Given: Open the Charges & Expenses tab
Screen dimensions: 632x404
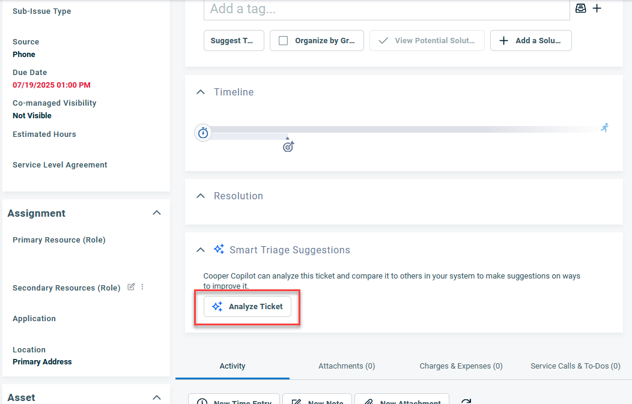Looking at the screenshot, I should [461, 366].
